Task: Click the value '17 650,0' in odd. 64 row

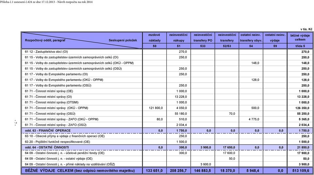Action: click(229, 148)
